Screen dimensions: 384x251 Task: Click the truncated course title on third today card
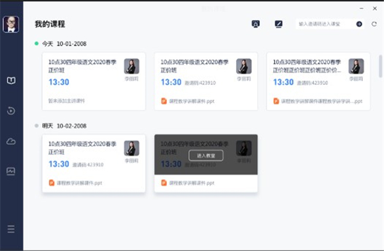pyautogui.click(x=307, y=66)
